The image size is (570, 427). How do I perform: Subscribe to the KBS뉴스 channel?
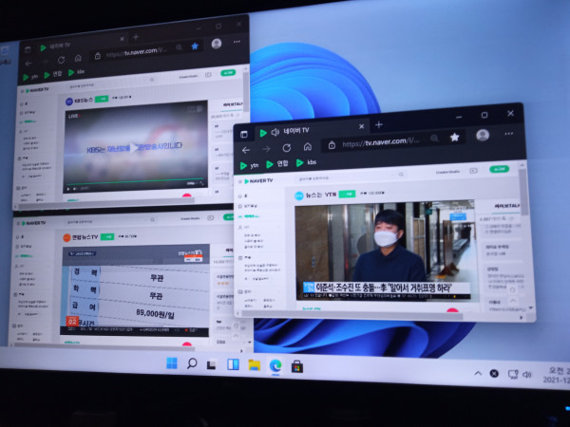pyautogui.click(x=102, y=99)
